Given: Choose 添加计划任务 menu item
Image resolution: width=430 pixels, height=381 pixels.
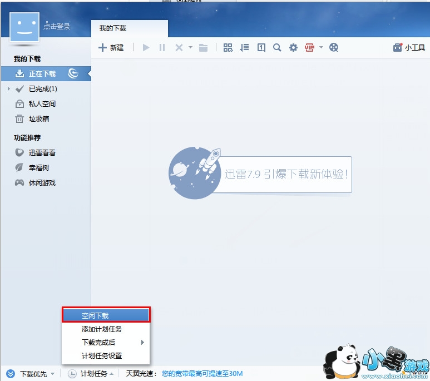Looking at the screenshot, I should (x=106, y=329).
